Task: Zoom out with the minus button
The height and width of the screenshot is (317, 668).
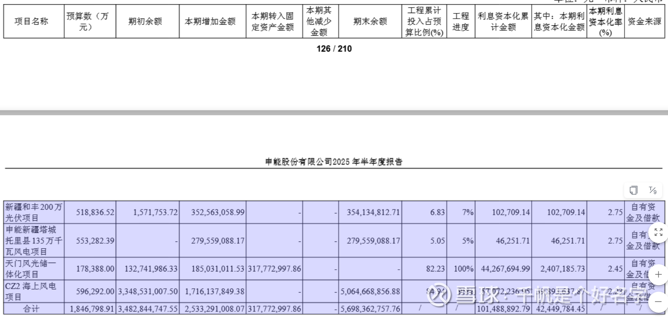Action: tap(658, 301)
